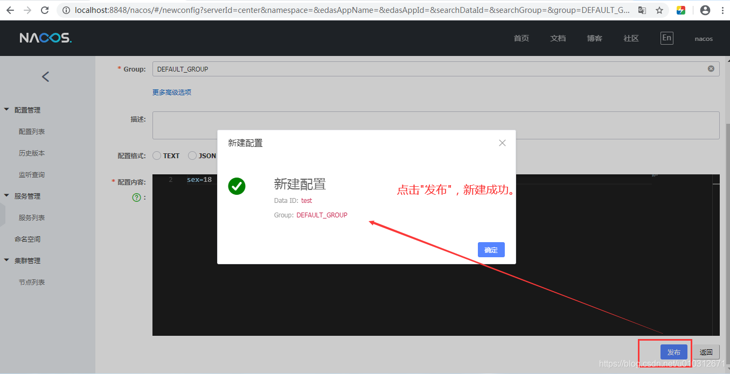Open the nacos user menu
Image resolution: width=730 pixels, height=374 pixels.
point(704,39)
